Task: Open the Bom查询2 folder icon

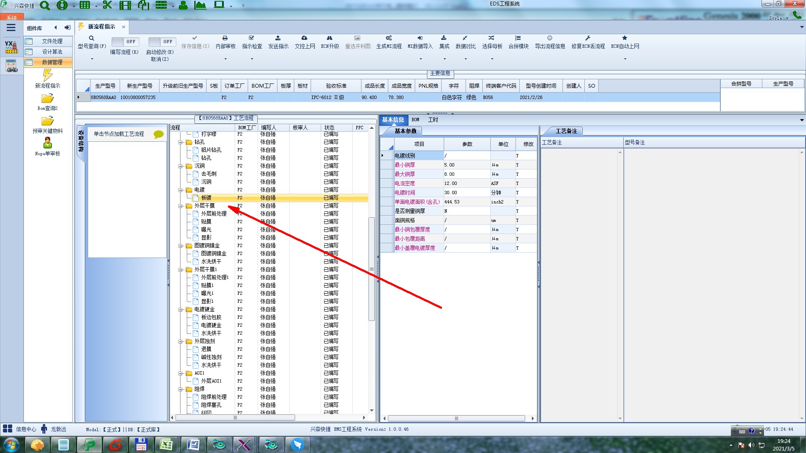Action: pos(47,99)
